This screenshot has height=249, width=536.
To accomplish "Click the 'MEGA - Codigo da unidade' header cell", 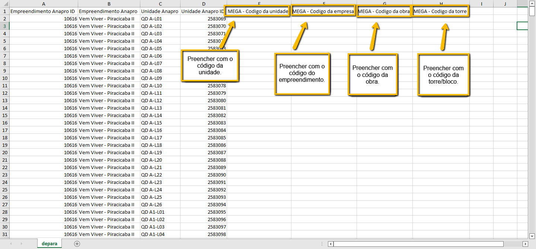I will [x=258, y=12].
